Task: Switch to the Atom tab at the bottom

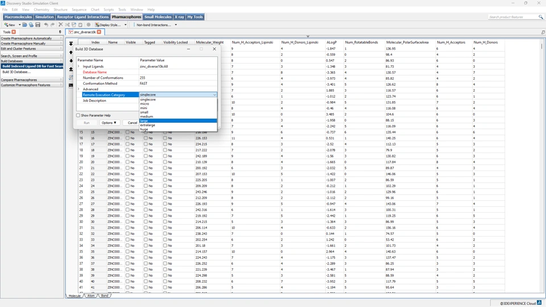Action: tap(91, 296)
